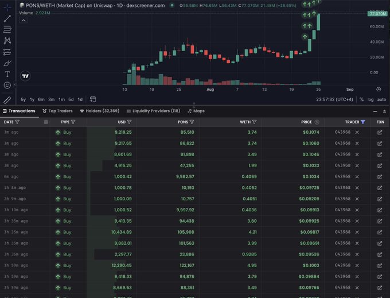Set chart range to 1y
Image resolution: width=390 pixels, height=298 pixels.
32,99
